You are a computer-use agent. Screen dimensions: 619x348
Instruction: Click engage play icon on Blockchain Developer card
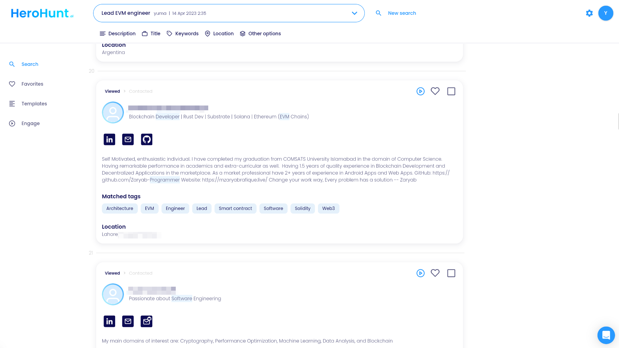[420, 91]
